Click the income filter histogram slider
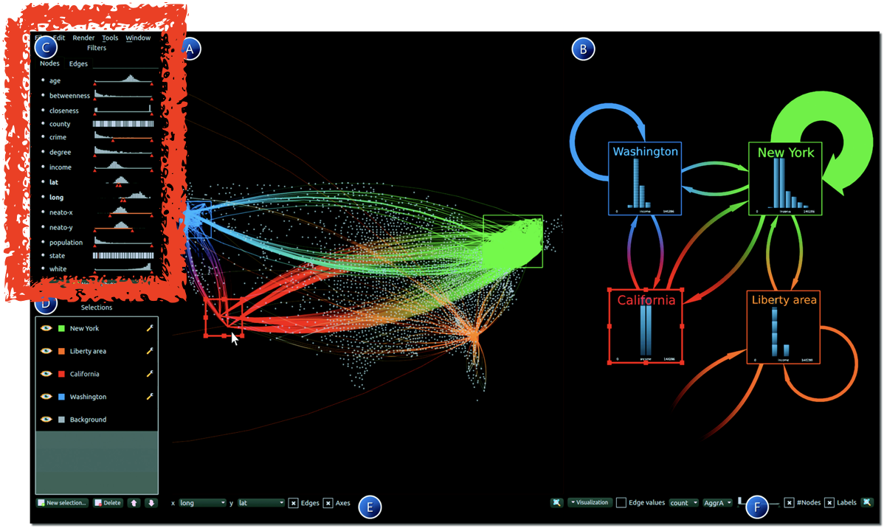Screen dimensions: 884x528 click(123, 167)
